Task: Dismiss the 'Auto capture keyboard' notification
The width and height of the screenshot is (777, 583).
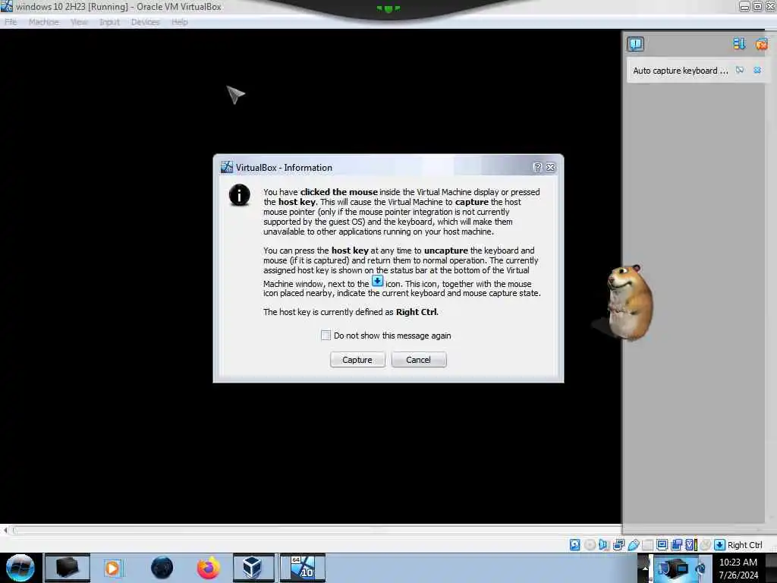Action: [x=757, y=70]
